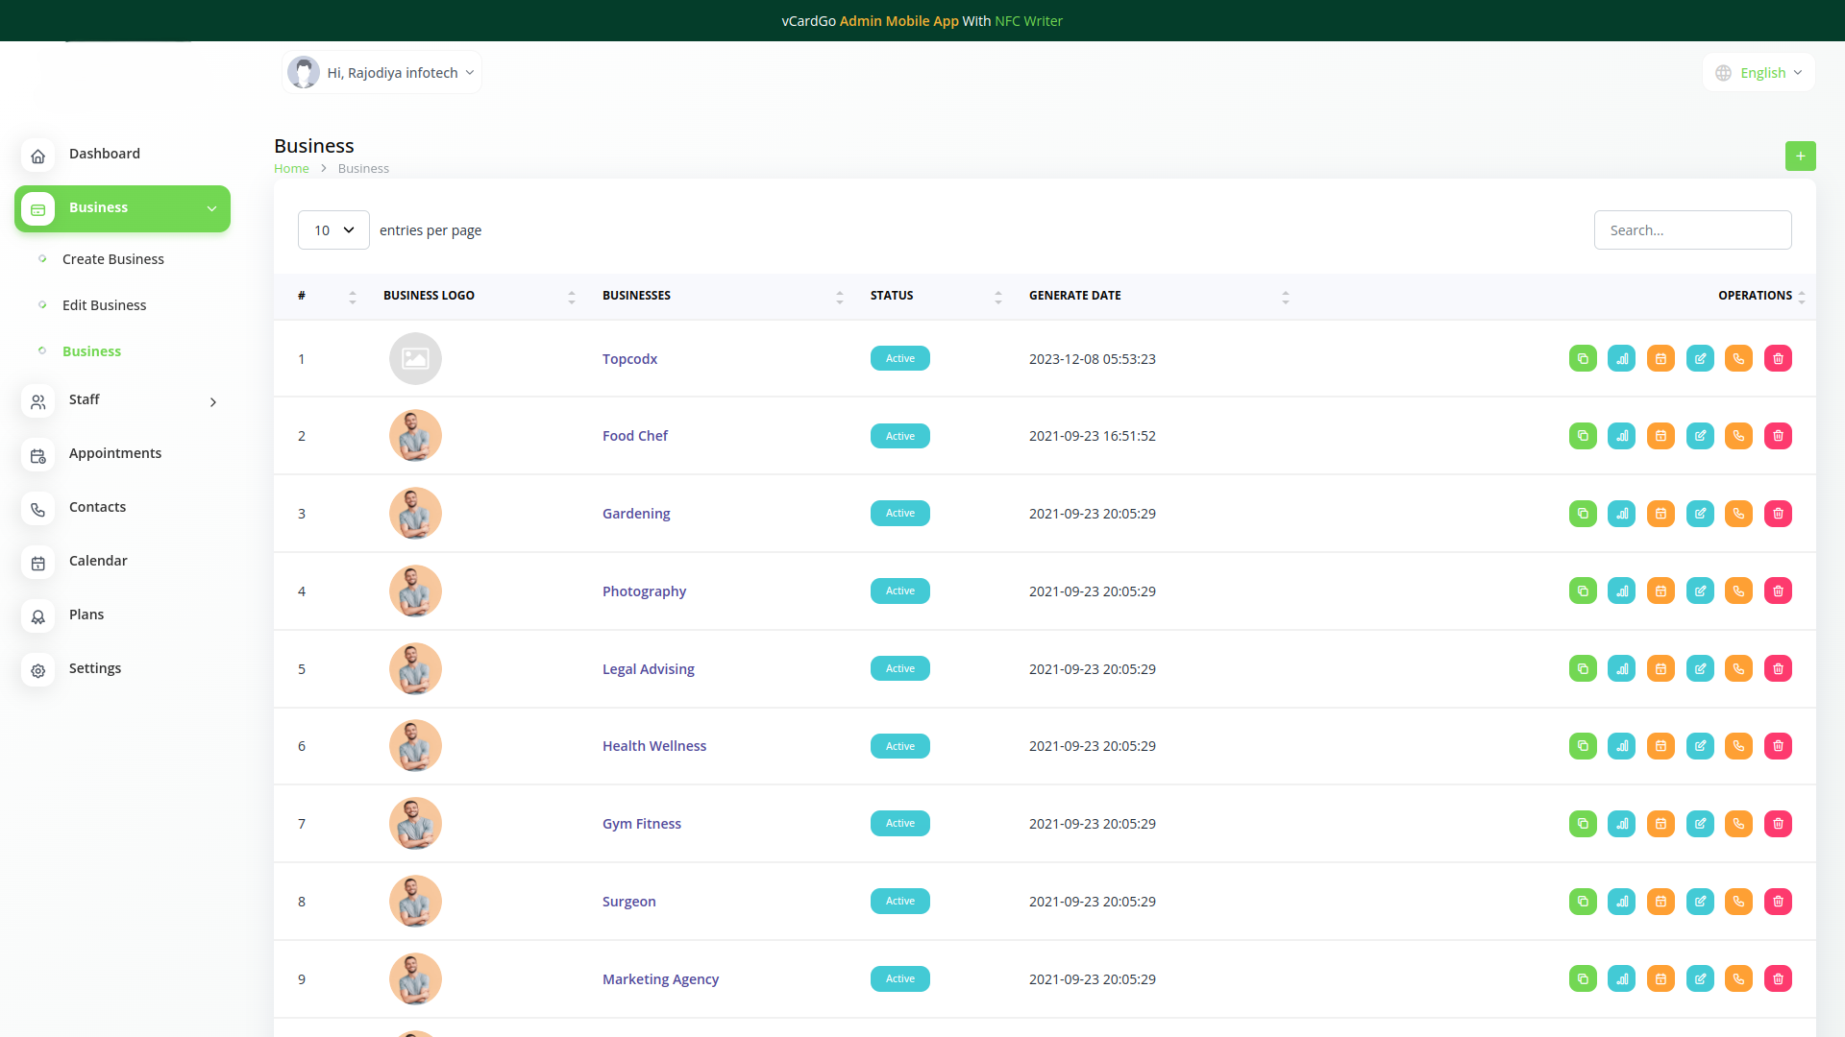Click edit pencil icon for Surgeon row

point(1700,902)
